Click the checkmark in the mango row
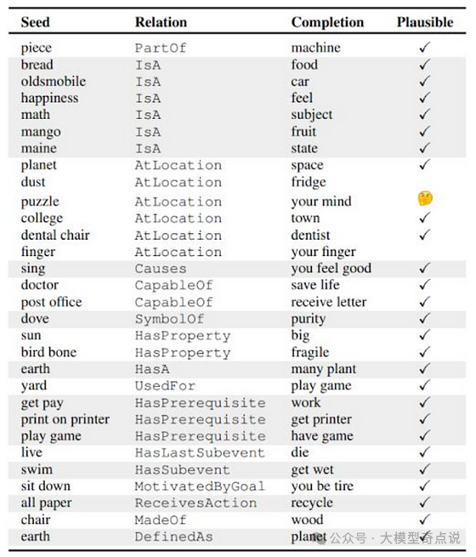476x557 pixels. click(x=424, y=132)
